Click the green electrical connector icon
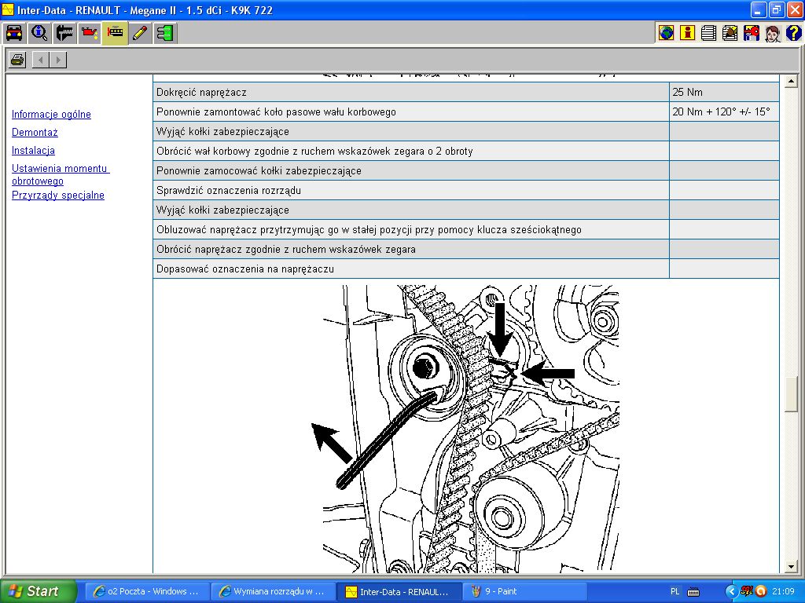The width and height of the screenshot is (805, 603). tap(165, 33)
